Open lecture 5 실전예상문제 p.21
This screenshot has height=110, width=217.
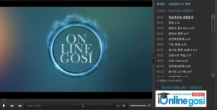point(179,39)
